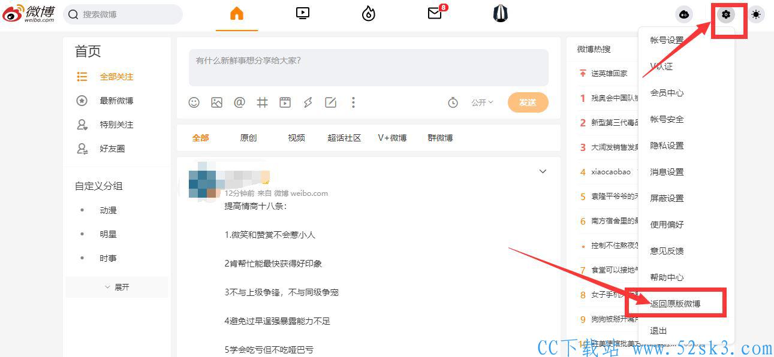Open the messages envelope icon with badge
Viewport: 774px width, 357px height.
pyautogui.click(x=435, y=13)
